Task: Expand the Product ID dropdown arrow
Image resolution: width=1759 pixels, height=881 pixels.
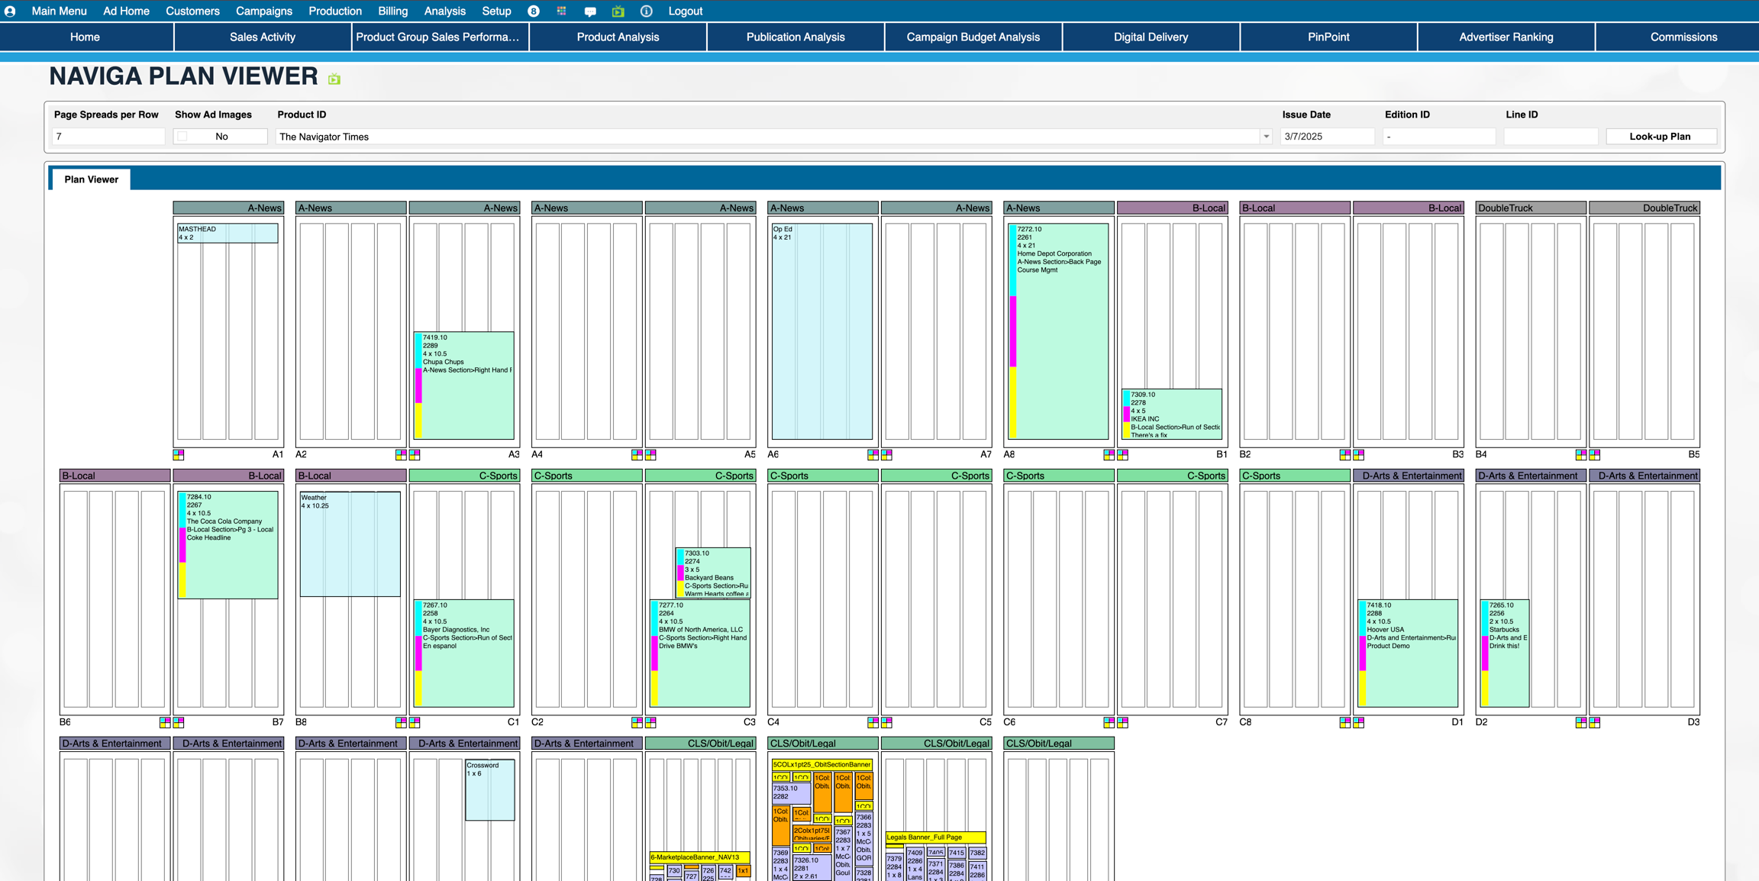Action: pos(1266,137)
